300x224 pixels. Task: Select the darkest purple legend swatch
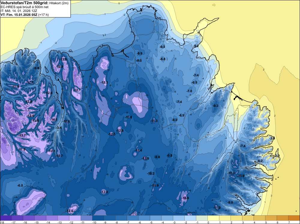(6, 218)
